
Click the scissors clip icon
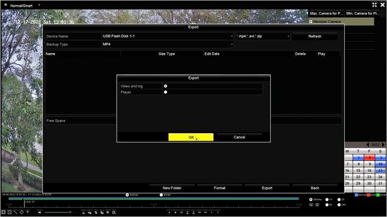(x=83, y=212)
